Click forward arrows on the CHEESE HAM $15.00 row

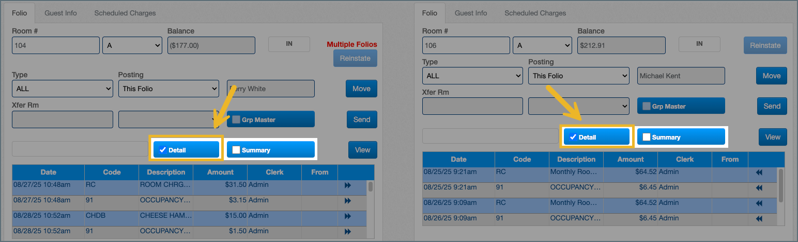pyautogui.click(x=347, y=216)
